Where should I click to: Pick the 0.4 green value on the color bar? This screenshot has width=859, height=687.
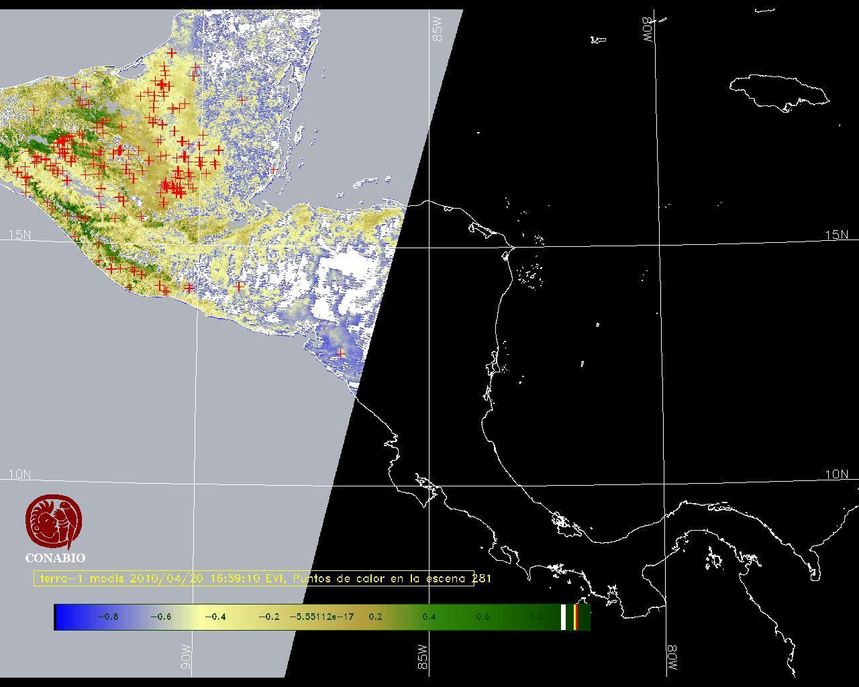tap(429, 617)
